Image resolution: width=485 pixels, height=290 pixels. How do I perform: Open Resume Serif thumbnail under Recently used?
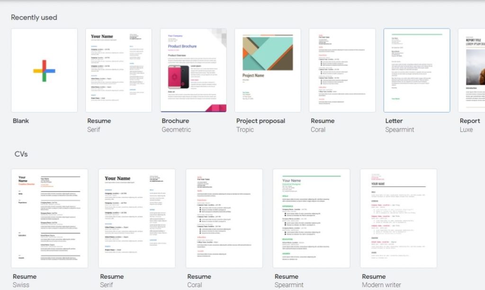click(x=118, y=70)
